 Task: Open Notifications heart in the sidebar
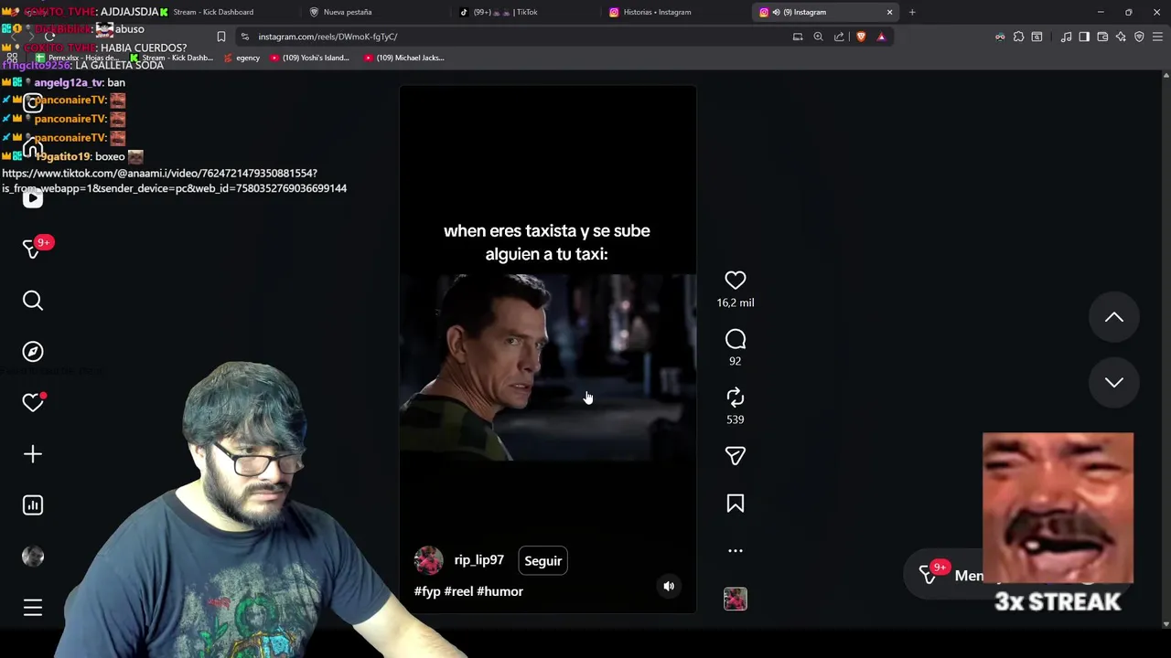click(x=33, y=402)
